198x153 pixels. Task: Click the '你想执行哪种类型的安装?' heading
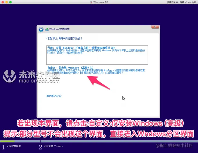[64, 38]
